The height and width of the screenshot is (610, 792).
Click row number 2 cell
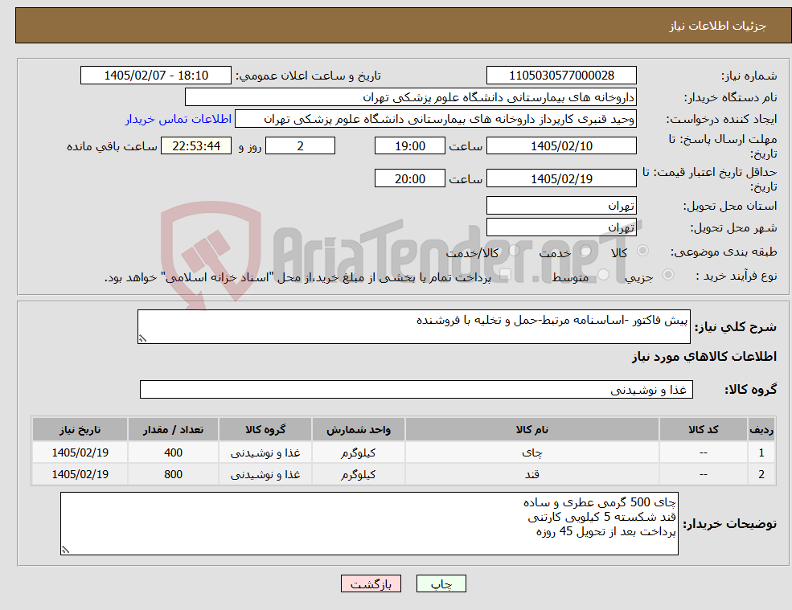point(761,474)
